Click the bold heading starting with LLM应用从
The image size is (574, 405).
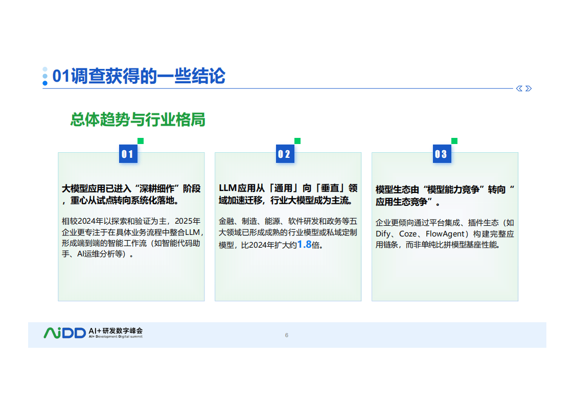click(x=288, y=195)
